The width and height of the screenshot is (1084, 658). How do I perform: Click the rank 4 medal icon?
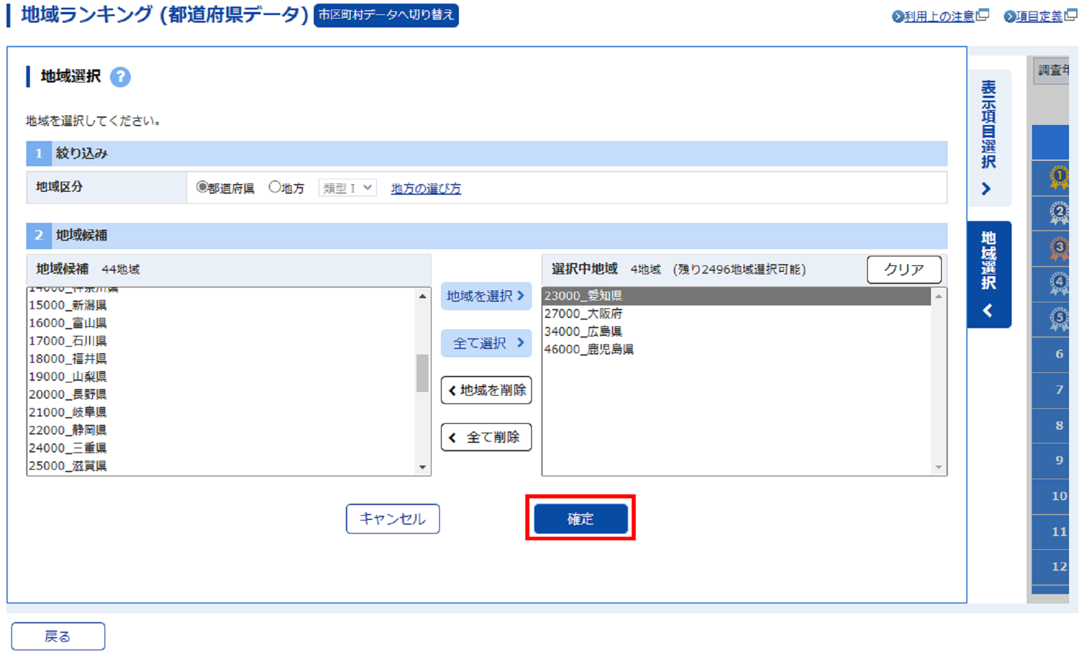[x=1059, y=283]
